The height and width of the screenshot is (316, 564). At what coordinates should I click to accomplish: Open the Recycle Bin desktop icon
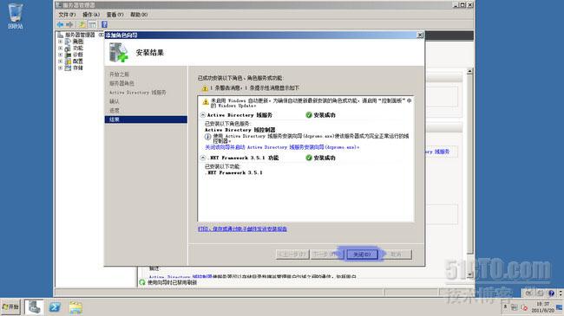point(15,16)
